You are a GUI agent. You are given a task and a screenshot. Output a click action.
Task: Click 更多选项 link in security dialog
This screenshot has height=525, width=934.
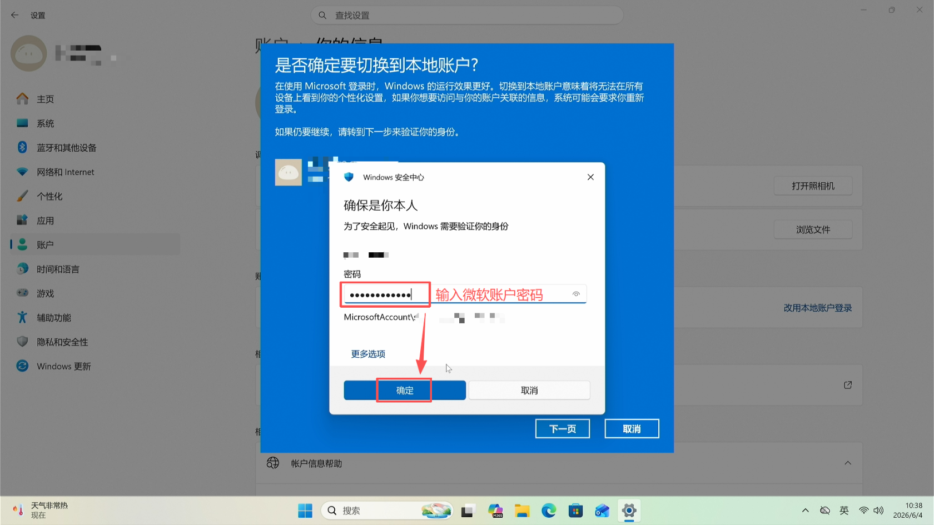(x=368, y=354)
